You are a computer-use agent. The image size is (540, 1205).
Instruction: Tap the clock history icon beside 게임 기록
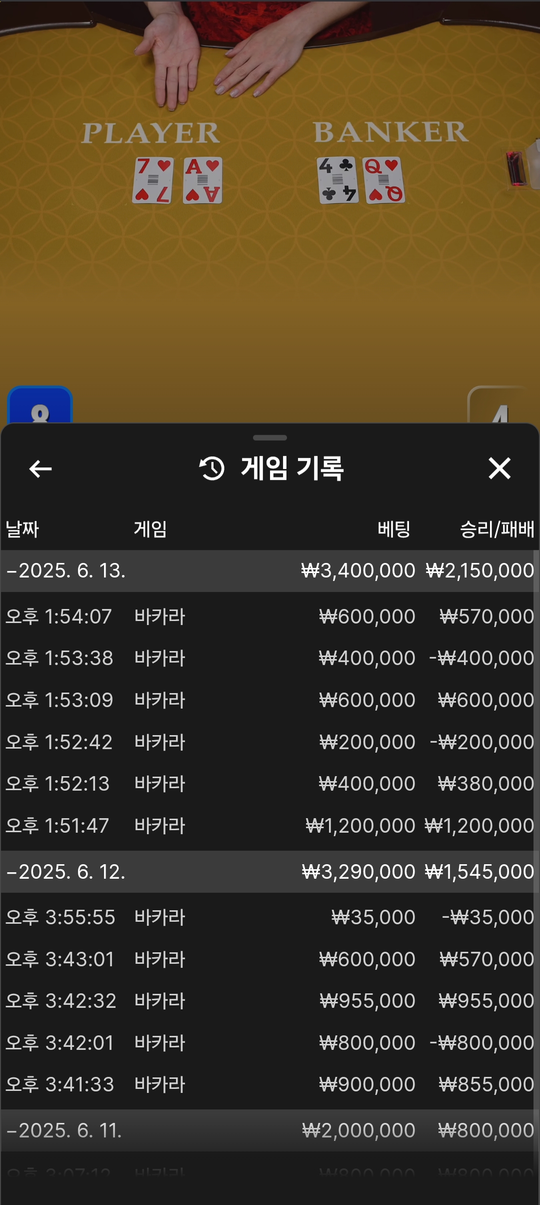coord(212,468)
